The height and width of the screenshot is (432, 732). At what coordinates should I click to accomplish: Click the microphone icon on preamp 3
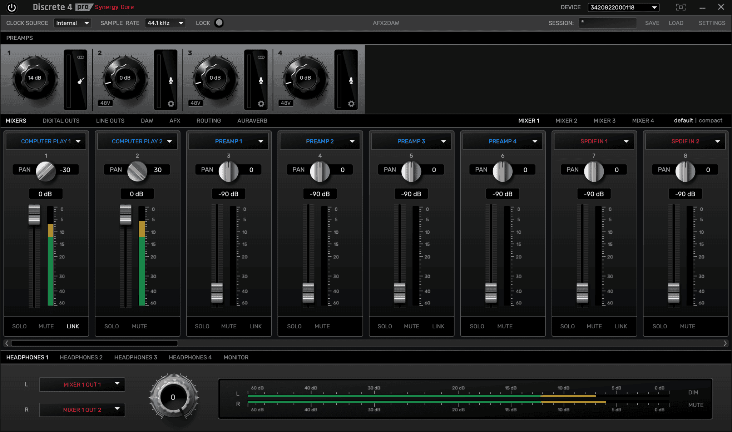click(261, 80)
